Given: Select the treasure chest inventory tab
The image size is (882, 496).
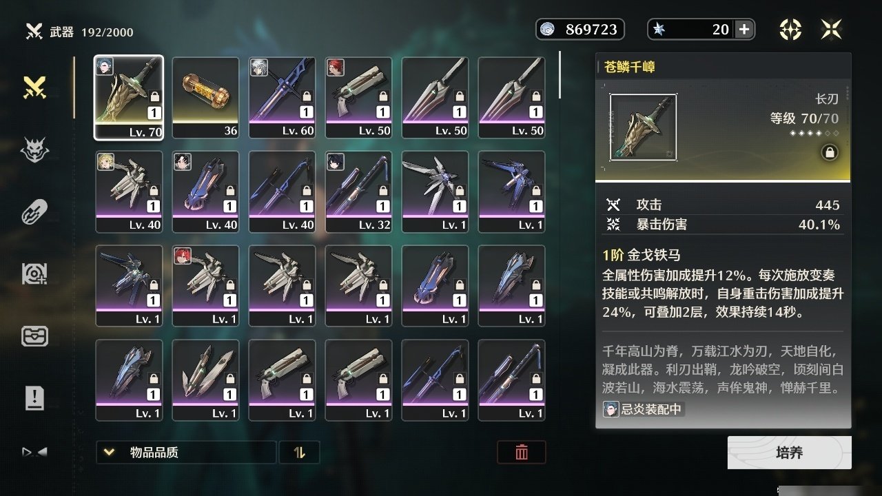Looking at the screenshot, I should tap(34, 335).
